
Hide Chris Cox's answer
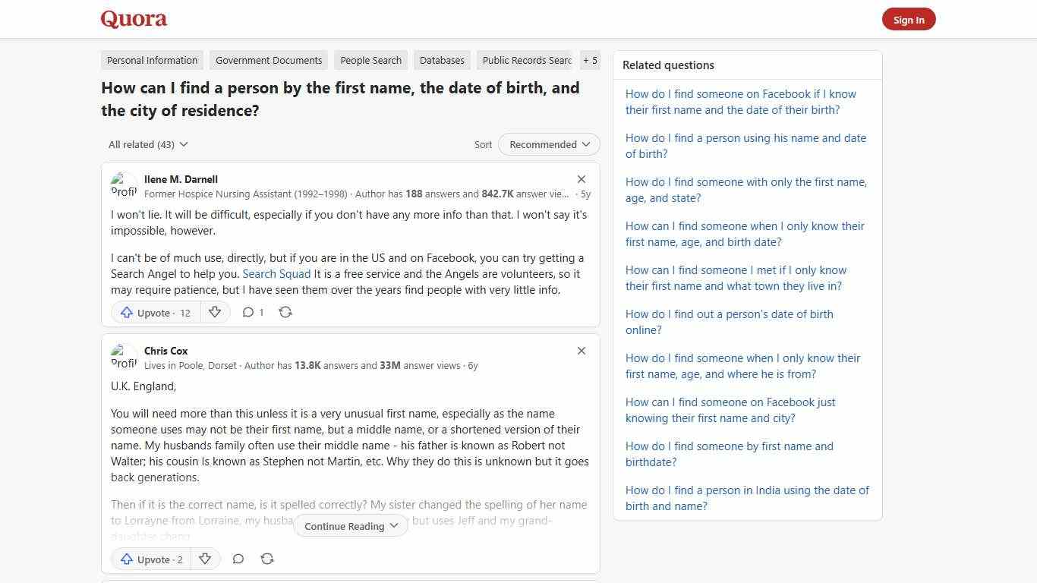[x=582, y=351]
